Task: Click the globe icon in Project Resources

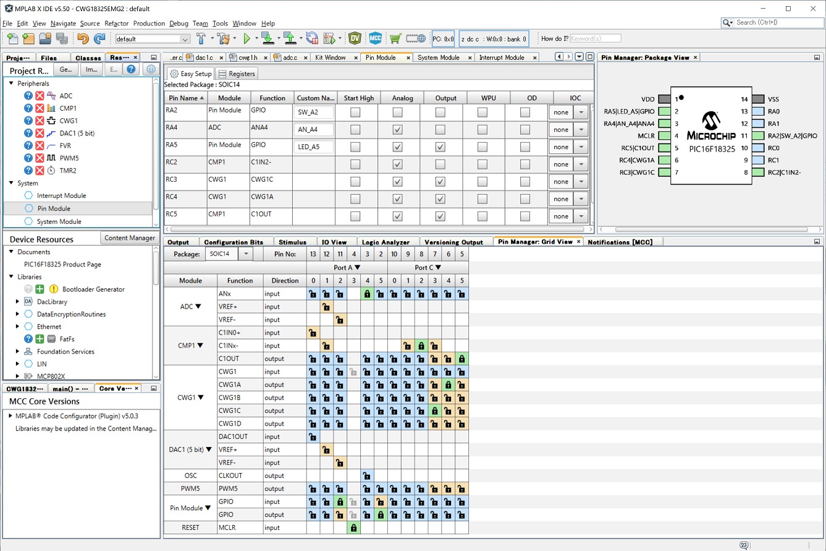Action: (x=151, y=70)
